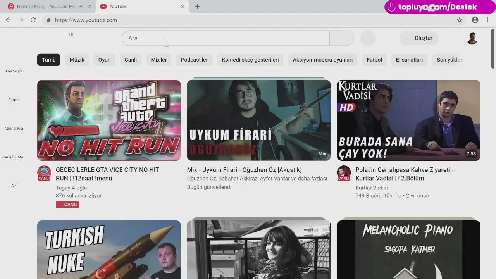
Task: Open the browser three-dot menu
Action: pyautogui.click(x=487, y=20)
